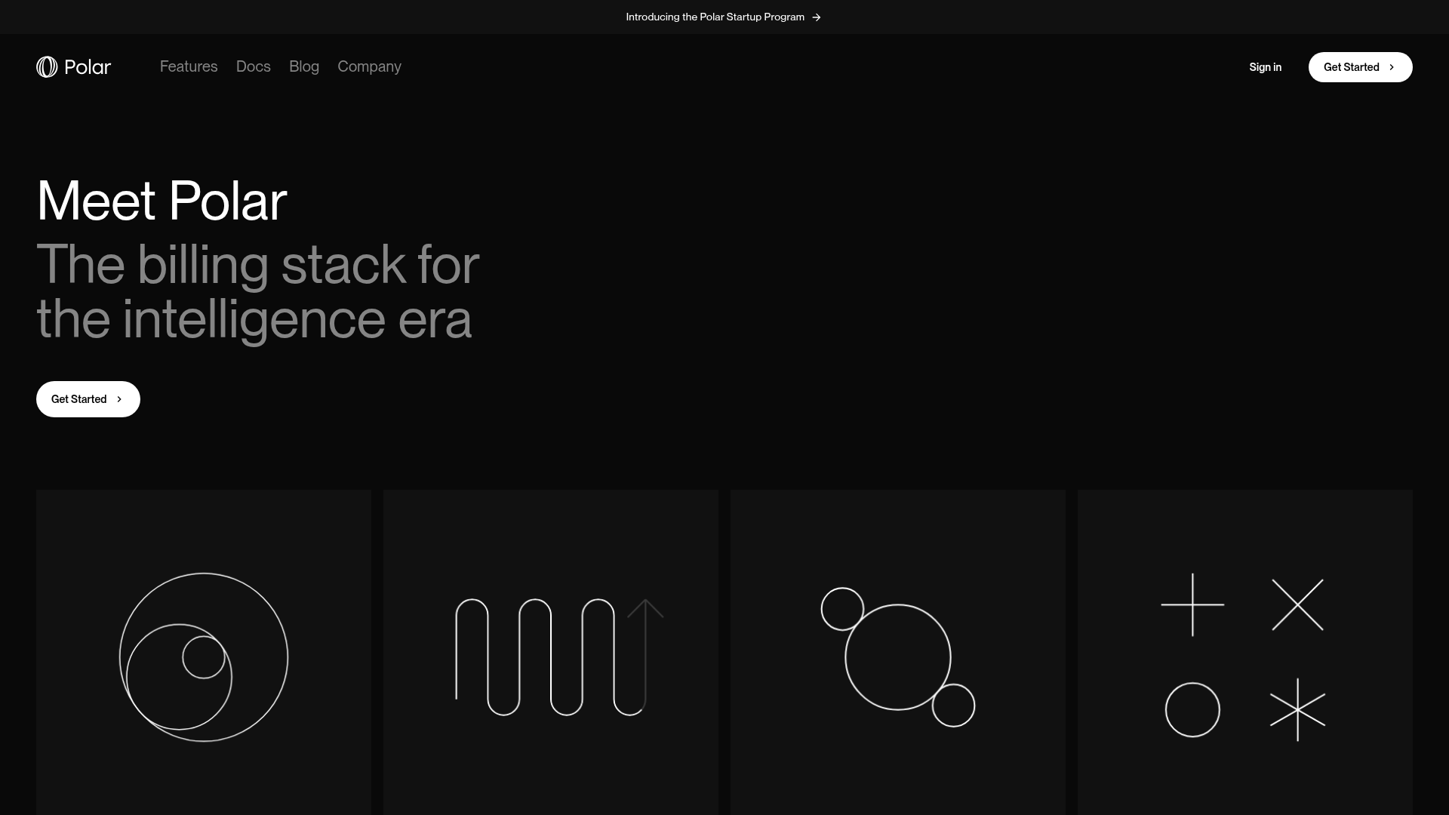Click the X cross symbol icon
Image resolution: width=1449 pixels, height=815 pixels.
pos(1298,604)
